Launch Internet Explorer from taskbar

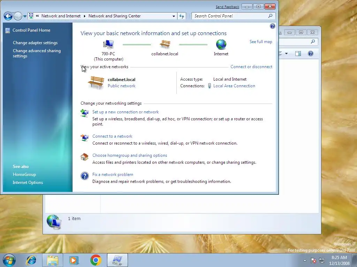31,260
